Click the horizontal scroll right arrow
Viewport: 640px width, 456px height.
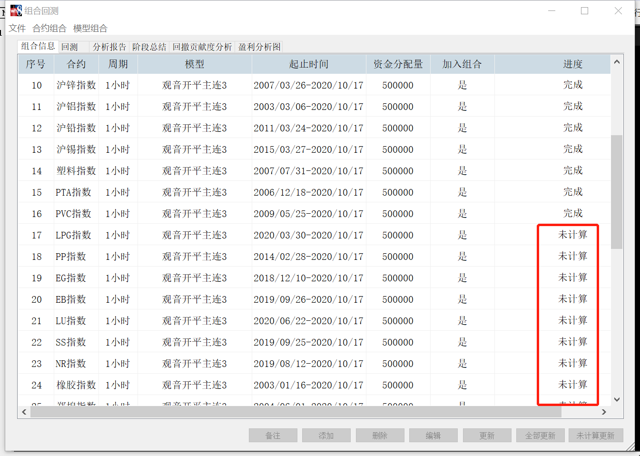[604, 412]
